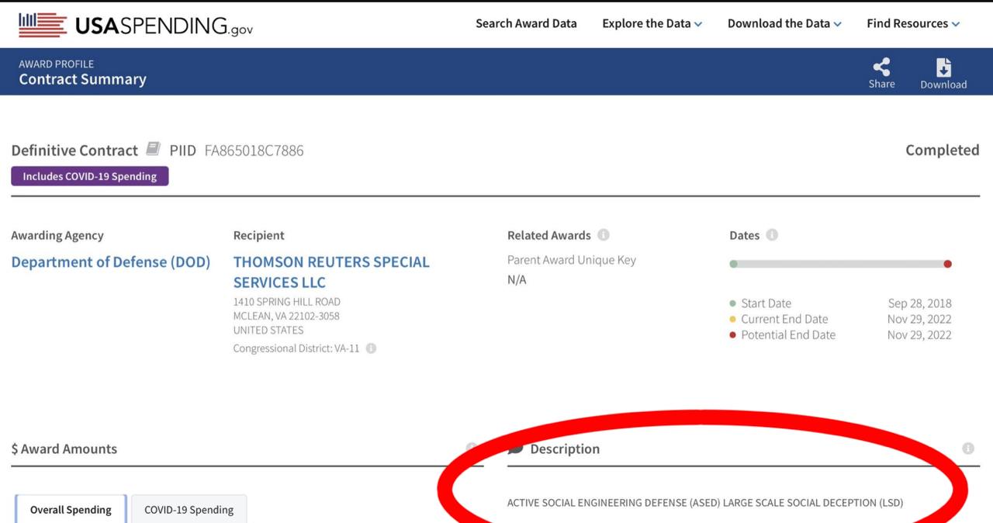The width and height of the screenshot is (993, 523).
Task: Click the green start dot on dates timeline
Action: 733,264
